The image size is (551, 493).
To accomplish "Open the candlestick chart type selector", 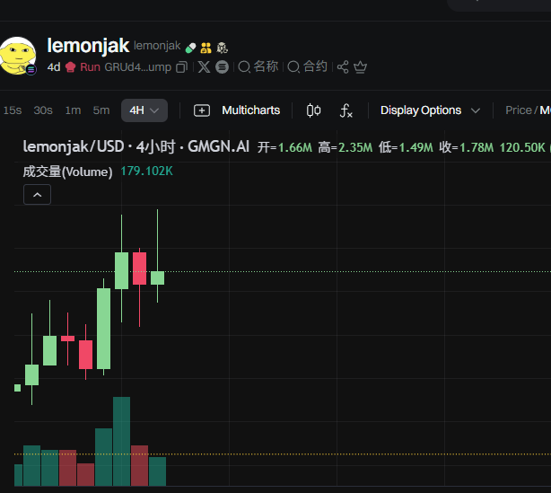I will [x=313, y=110].
